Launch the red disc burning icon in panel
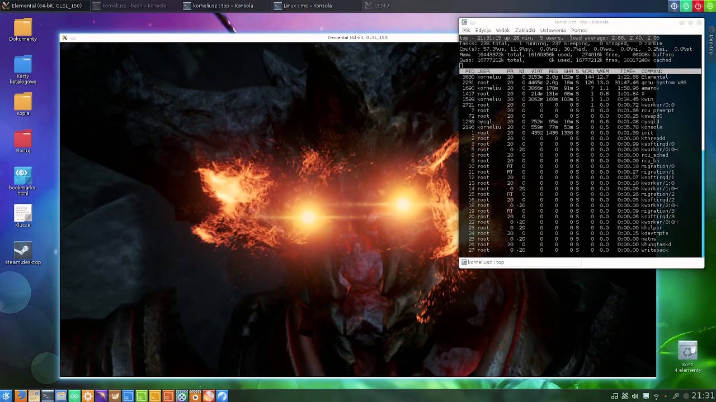Screen dimensions: 716x402 (209, 396)
